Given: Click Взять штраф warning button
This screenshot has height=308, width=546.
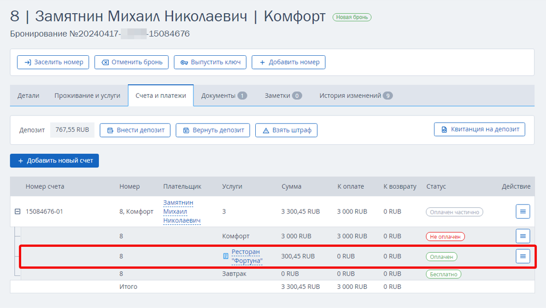Looking at the screenshot, I should pyautogui.click(x=286, y=130).
